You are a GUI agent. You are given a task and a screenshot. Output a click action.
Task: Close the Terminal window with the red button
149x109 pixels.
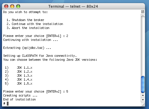click(x=6, y=6)
